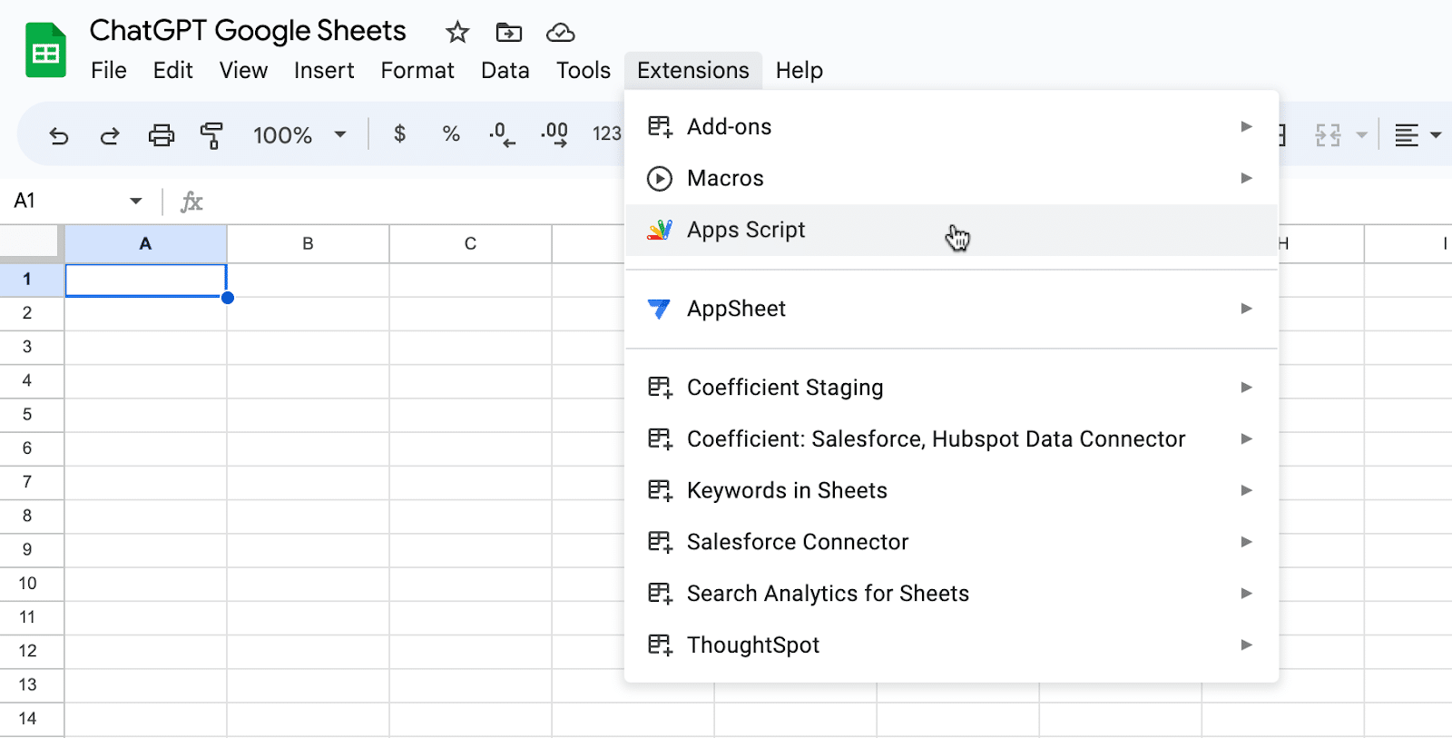Click the Coefficient Staging add-on icon
This screenshot has height=738, width=1452.
660,388
